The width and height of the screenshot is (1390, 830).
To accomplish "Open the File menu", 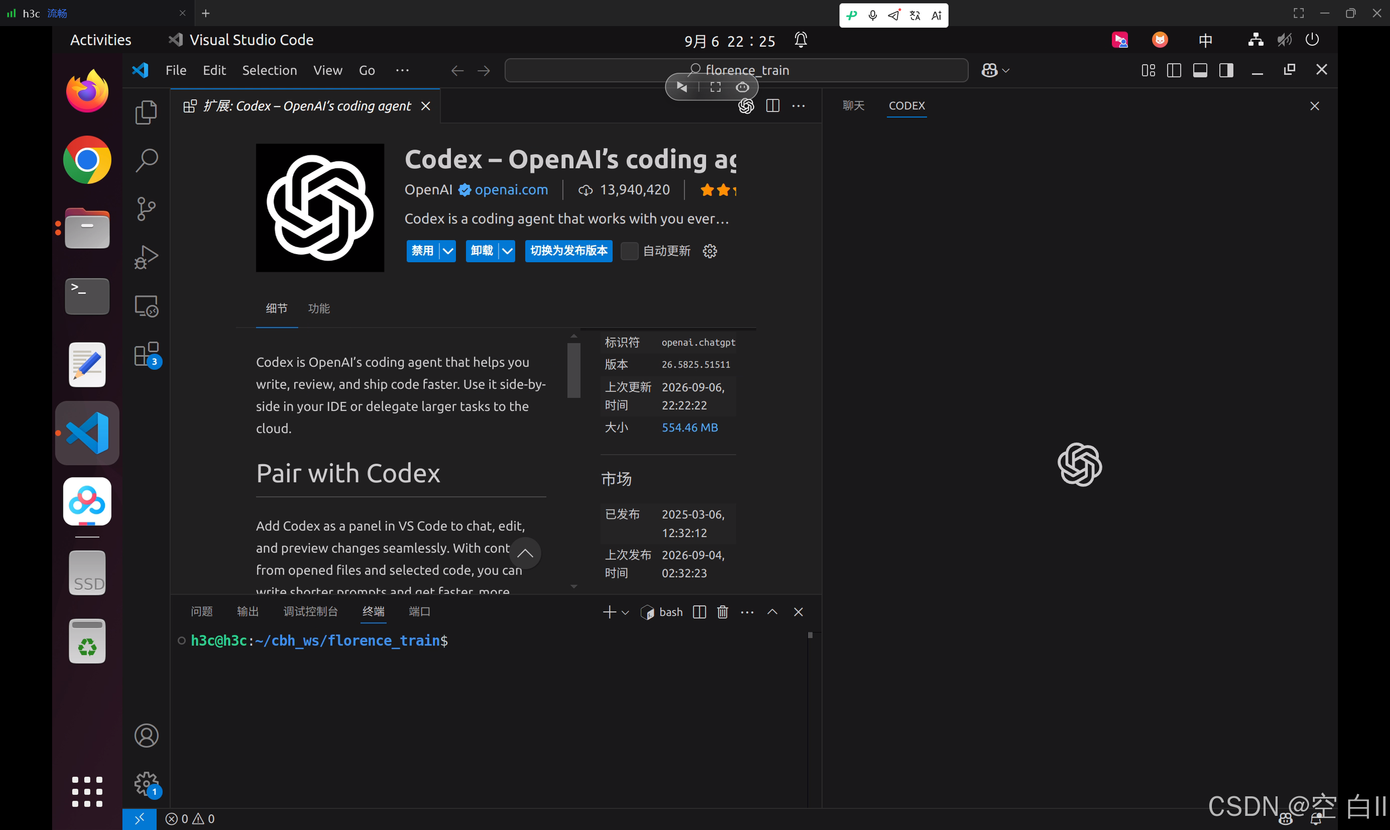I will [x=175, y=70].
